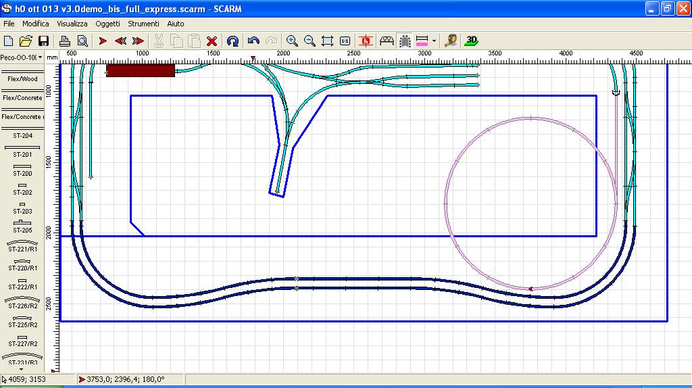Pick ST-205 track piece
This screenshot has width=692, height=388.
coord(22,226)
